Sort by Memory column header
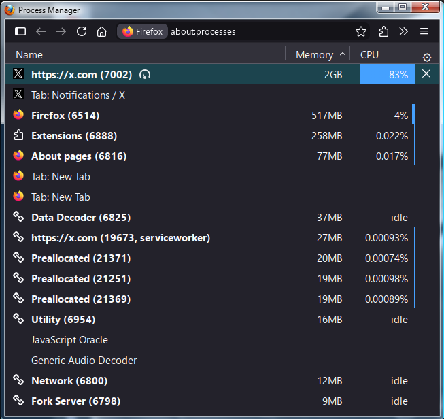 (x=317, y=55)
